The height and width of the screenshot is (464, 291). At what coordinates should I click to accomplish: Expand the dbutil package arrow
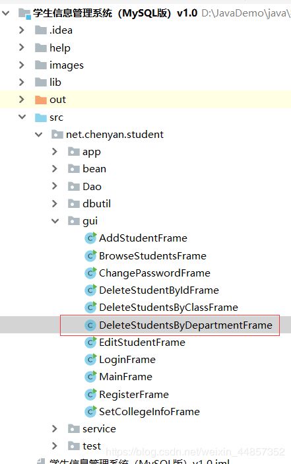tap(55, 203)
